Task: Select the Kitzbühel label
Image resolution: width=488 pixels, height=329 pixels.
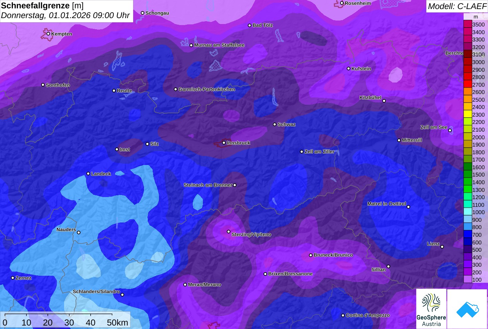Action: point(370,98)
